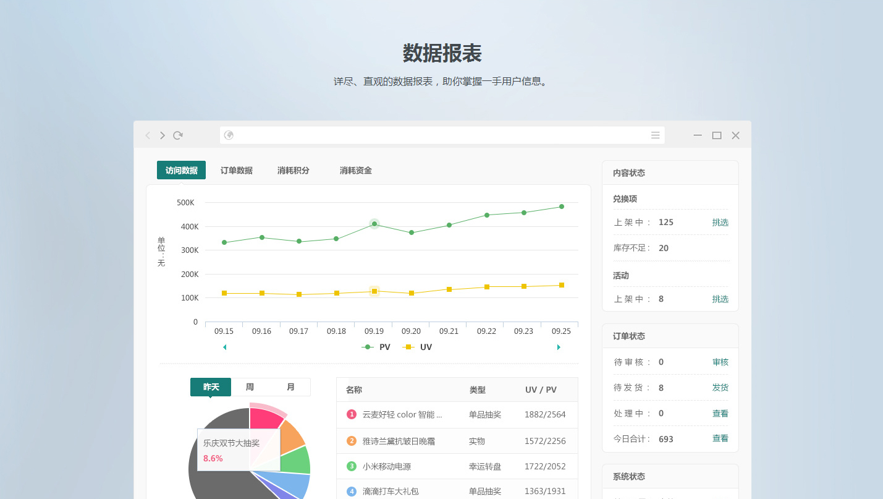The width and height of the screenshot is (883, 499).
Task: Click the right chart scroll arrow
Action: pos(559,348)
